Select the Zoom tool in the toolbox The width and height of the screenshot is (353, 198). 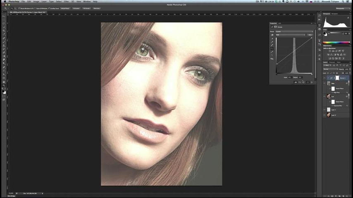click(4, 85)
